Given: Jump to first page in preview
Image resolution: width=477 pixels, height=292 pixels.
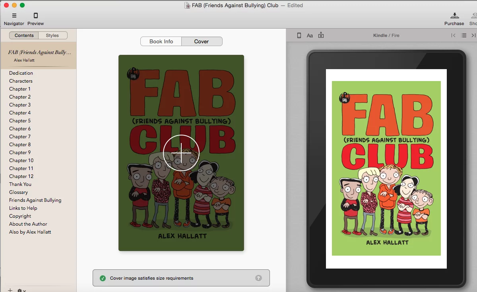Looking at the screenshot, I should click(453, 35).
